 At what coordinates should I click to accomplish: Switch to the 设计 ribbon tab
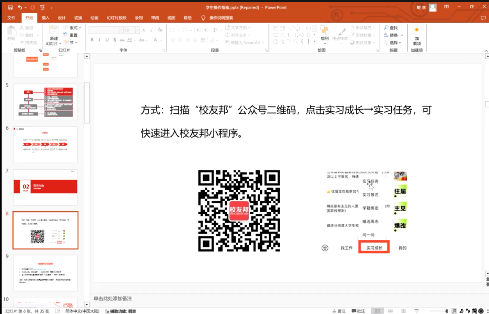pos(62,18)
